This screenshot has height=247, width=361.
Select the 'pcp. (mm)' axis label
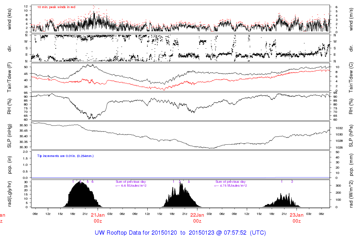tap(351, 165)
